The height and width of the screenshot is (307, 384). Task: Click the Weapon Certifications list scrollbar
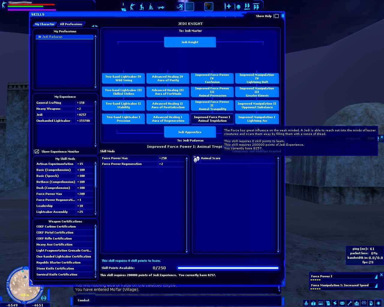96,251
